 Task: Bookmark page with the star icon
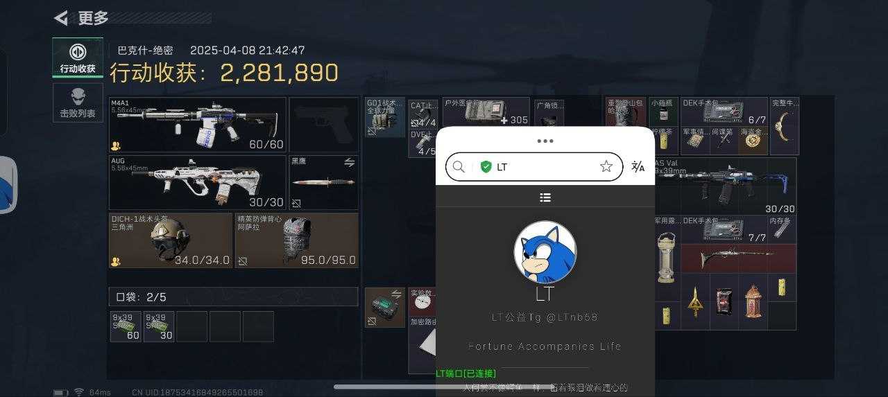coord(606,166)
